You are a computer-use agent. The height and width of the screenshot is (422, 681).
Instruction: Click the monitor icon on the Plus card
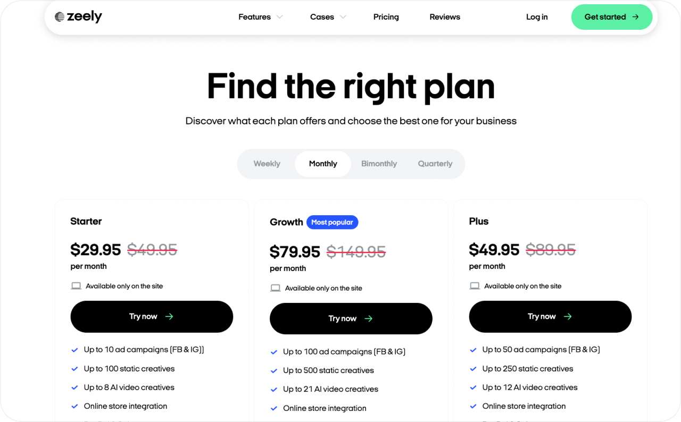click(474, 285)
